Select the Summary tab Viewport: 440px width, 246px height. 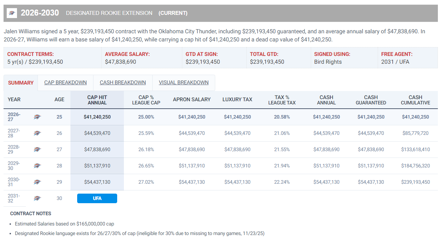point(21,83)
